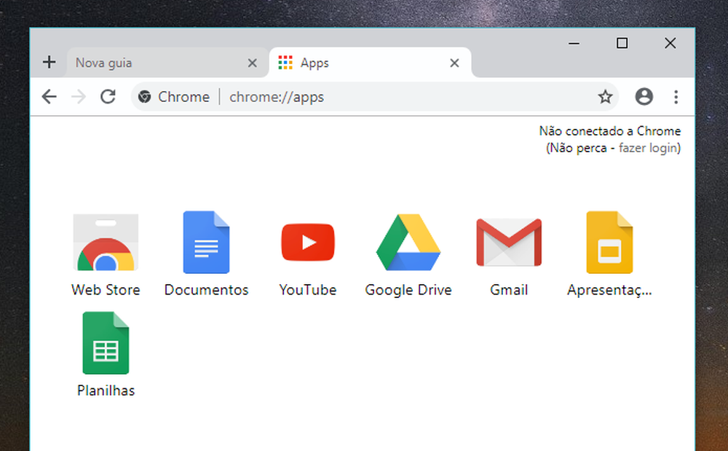This screenshot has width=728, height=451.
Task: Minimize the Chrome window
Action: point(574,43)
